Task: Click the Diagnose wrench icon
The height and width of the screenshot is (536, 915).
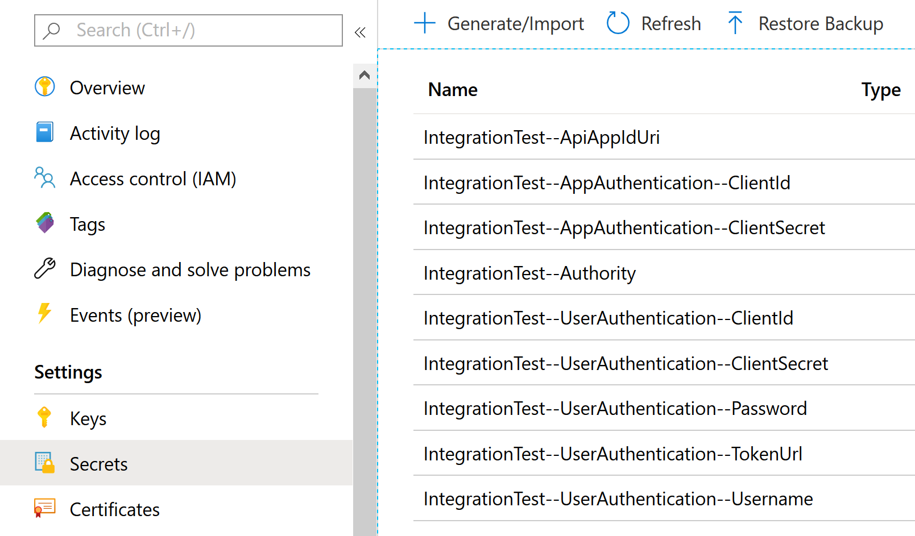Action: click(x=44, y=269)
